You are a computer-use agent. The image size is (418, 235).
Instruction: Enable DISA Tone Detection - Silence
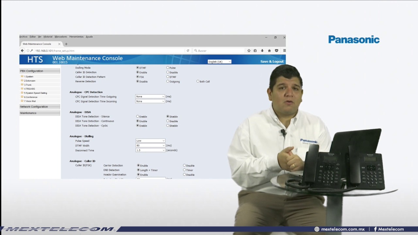(x=138, y=116)
